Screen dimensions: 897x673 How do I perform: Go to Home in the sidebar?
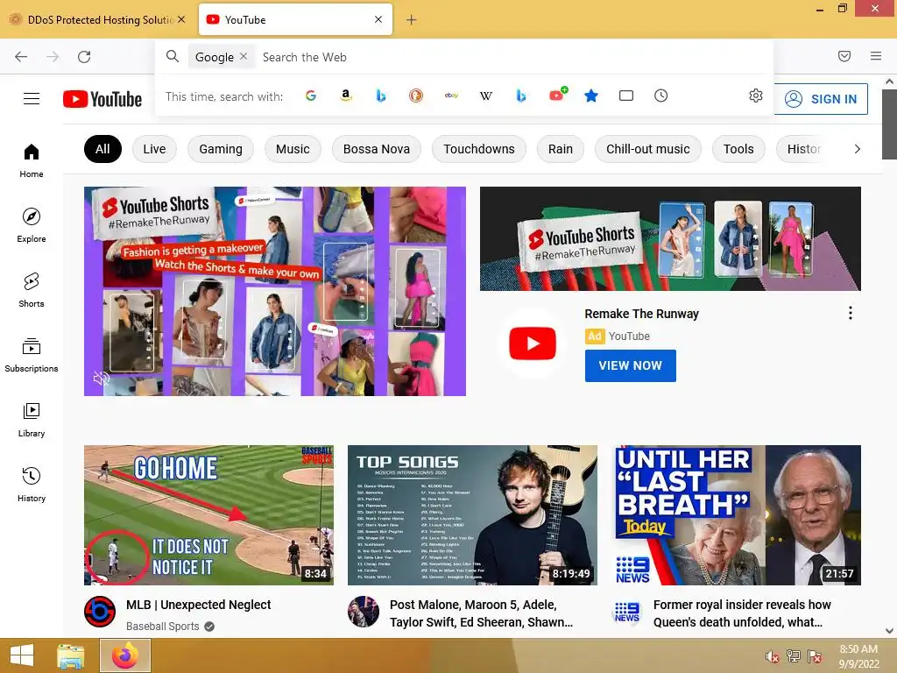tap(32, 161)
